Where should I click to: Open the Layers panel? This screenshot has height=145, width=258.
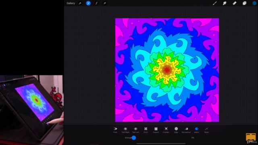tap(245, 3)
